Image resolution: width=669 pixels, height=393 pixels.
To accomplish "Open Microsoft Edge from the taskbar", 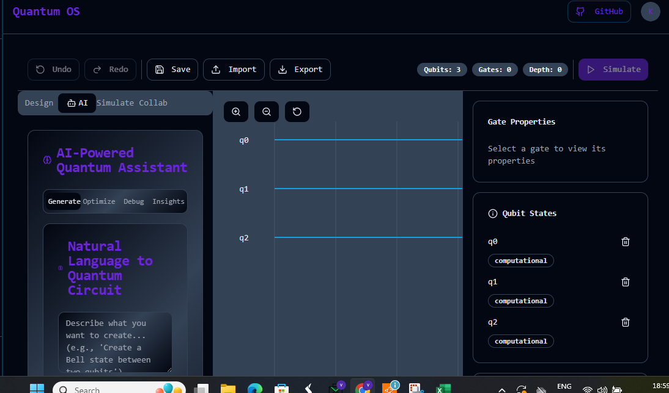I will [x=255, y=388].
